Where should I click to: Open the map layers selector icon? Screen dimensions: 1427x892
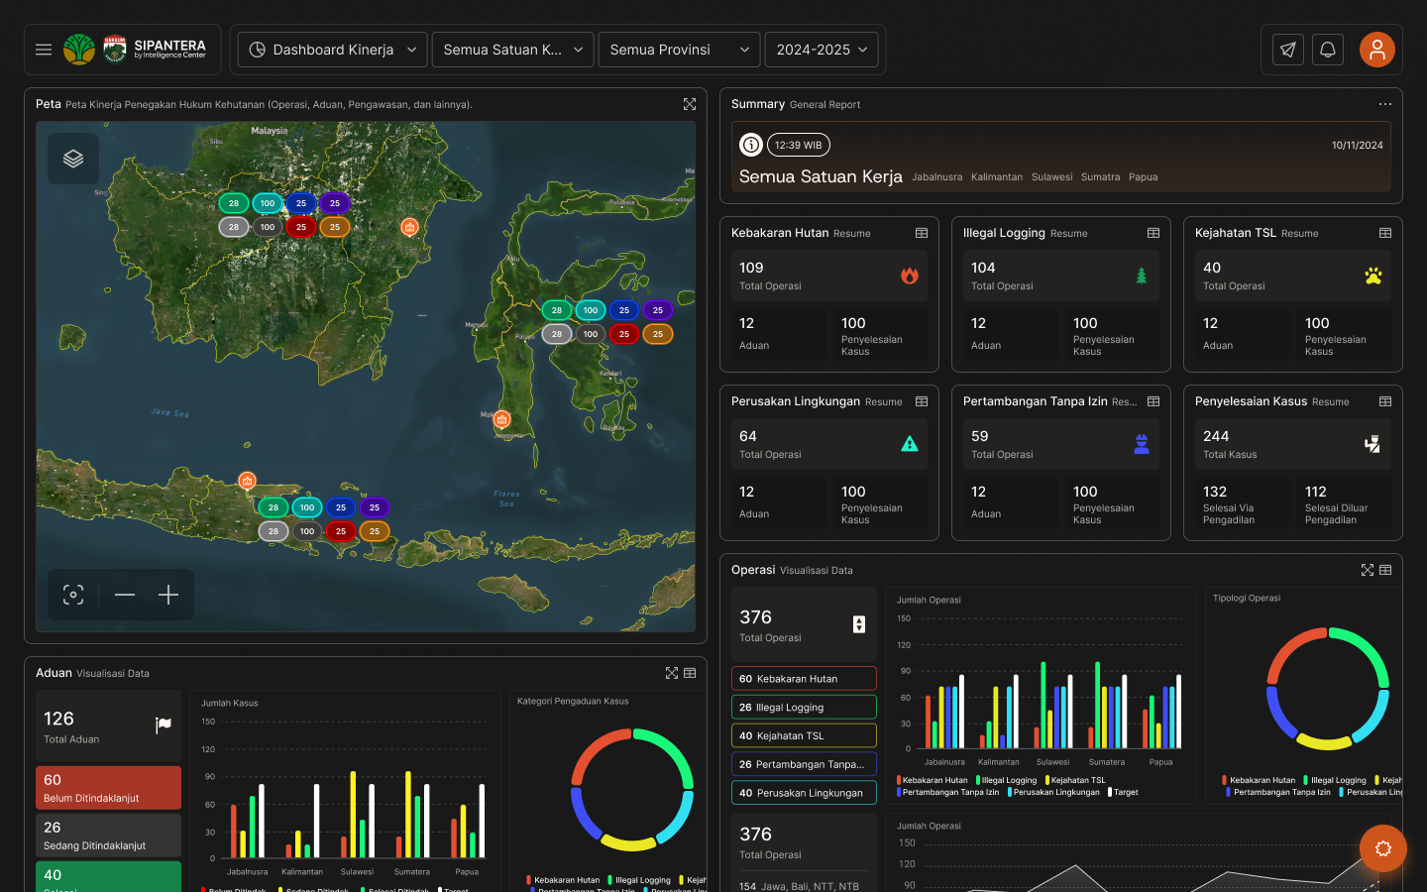(73, 159)
